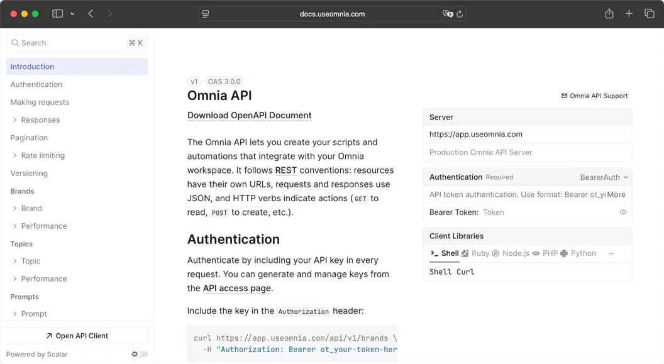Screen dimensions: 664x364
Task: Open more client libraries ellipsis menu
Action: click(611, 253)
